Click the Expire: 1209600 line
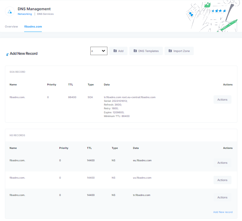 pyautogui.click(x=114, y=112)
